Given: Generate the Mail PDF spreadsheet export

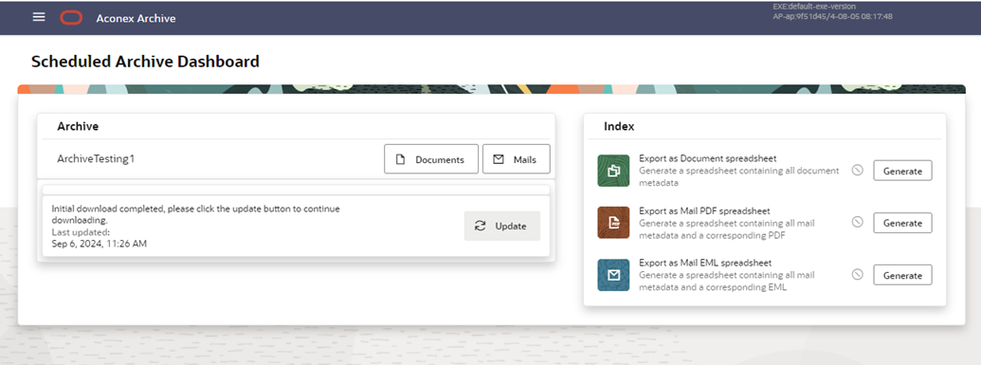Looking at the screenshot, I should (x=902, y=223).
